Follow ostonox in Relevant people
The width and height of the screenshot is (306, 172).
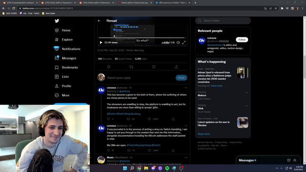point(242,40)
